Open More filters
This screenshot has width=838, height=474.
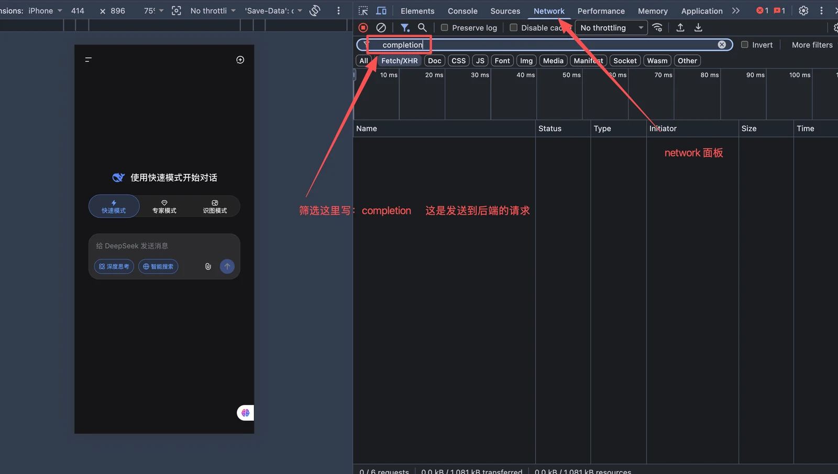click(812, 45)
